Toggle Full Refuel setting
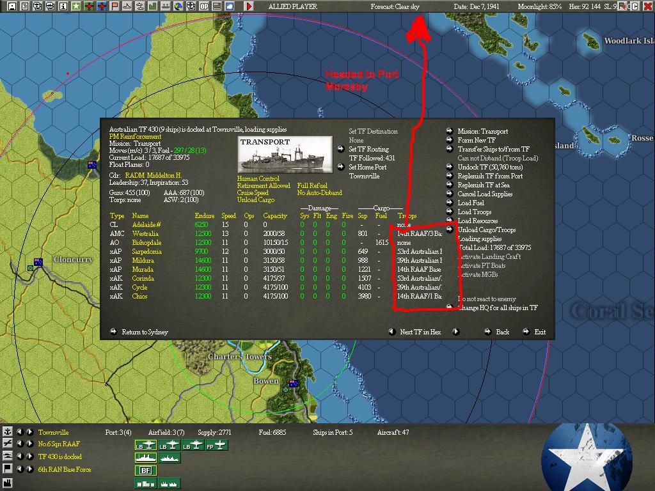 click(x=312, y=185)
